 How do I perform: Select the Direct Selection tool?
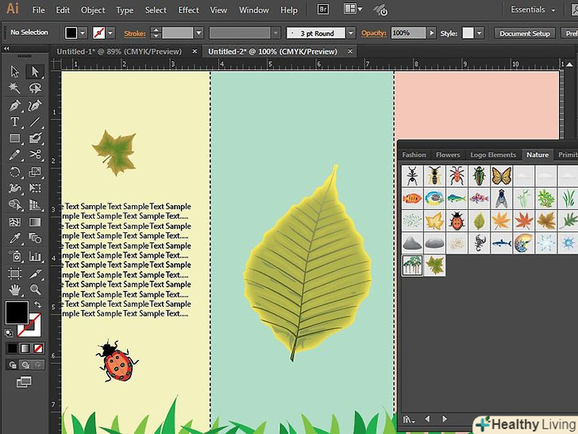click(x=35, y=72)
